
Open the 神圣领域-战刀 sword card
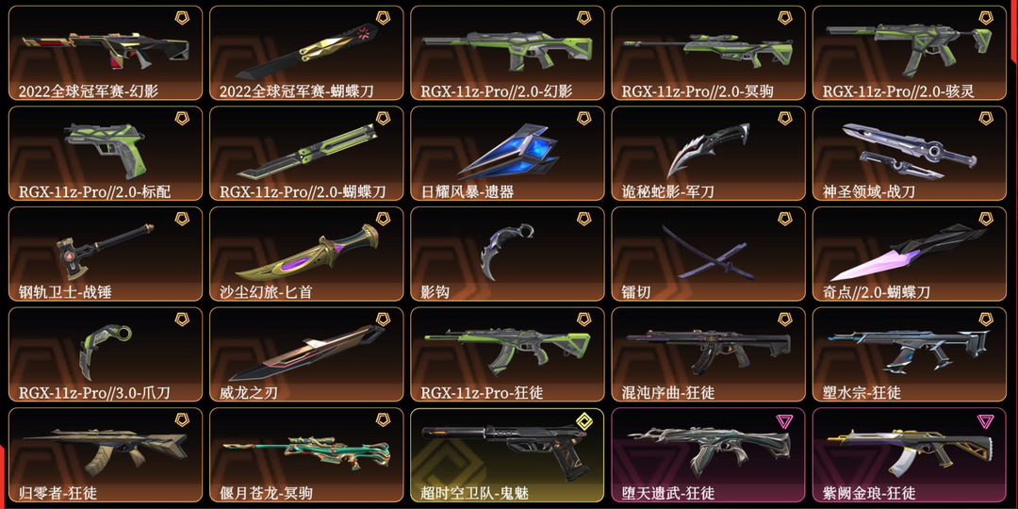click(x=910, y=154)
